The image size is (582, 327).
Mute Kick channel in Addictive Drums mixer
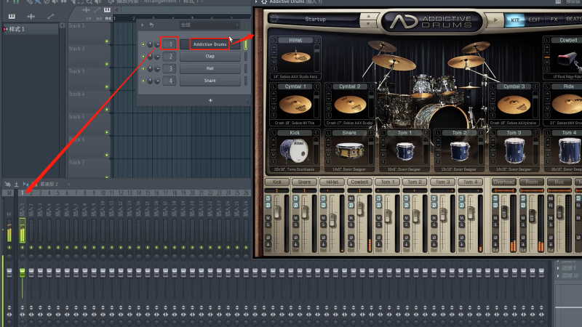[268, 218]
